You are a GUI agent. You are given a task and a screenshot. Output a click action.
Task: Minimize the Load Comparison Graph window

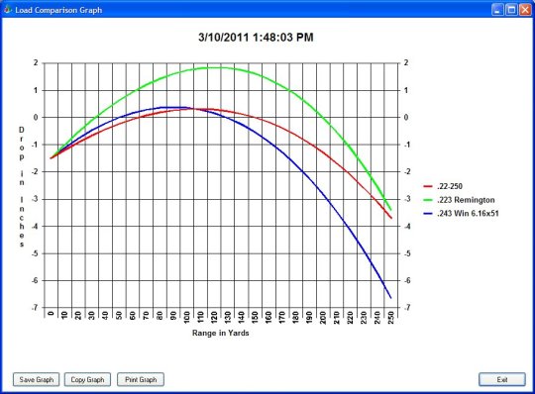[497, 10]
